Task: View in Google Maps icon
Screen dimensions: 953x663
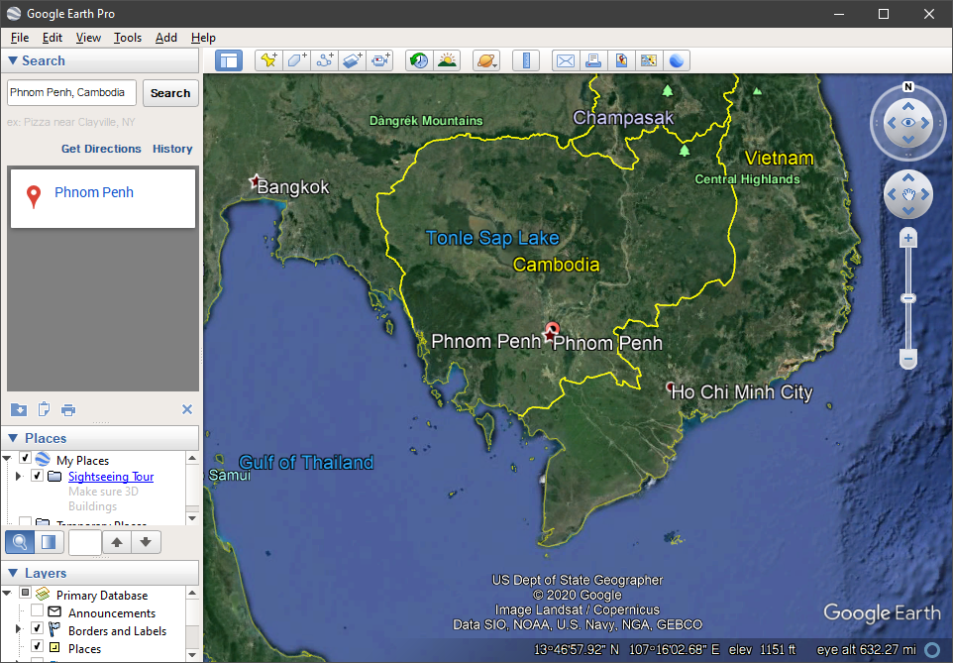Action: 649,60
